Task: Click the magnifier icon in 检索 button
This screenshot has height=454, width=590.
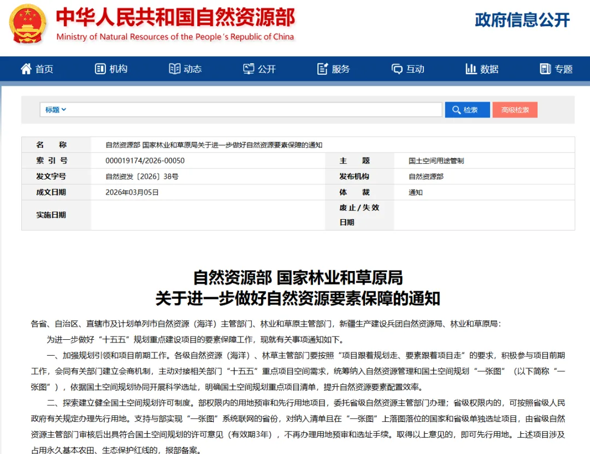Action: pos(456,110)
